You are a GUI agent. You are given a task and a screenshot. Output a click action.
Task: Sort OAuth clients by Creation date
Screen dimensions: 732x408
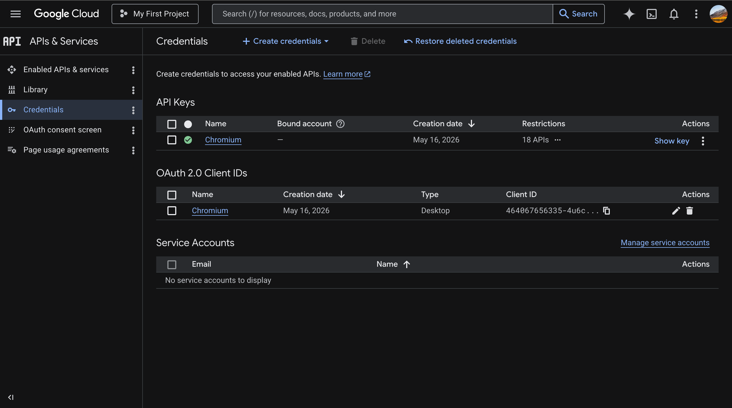tap(314, 195)
